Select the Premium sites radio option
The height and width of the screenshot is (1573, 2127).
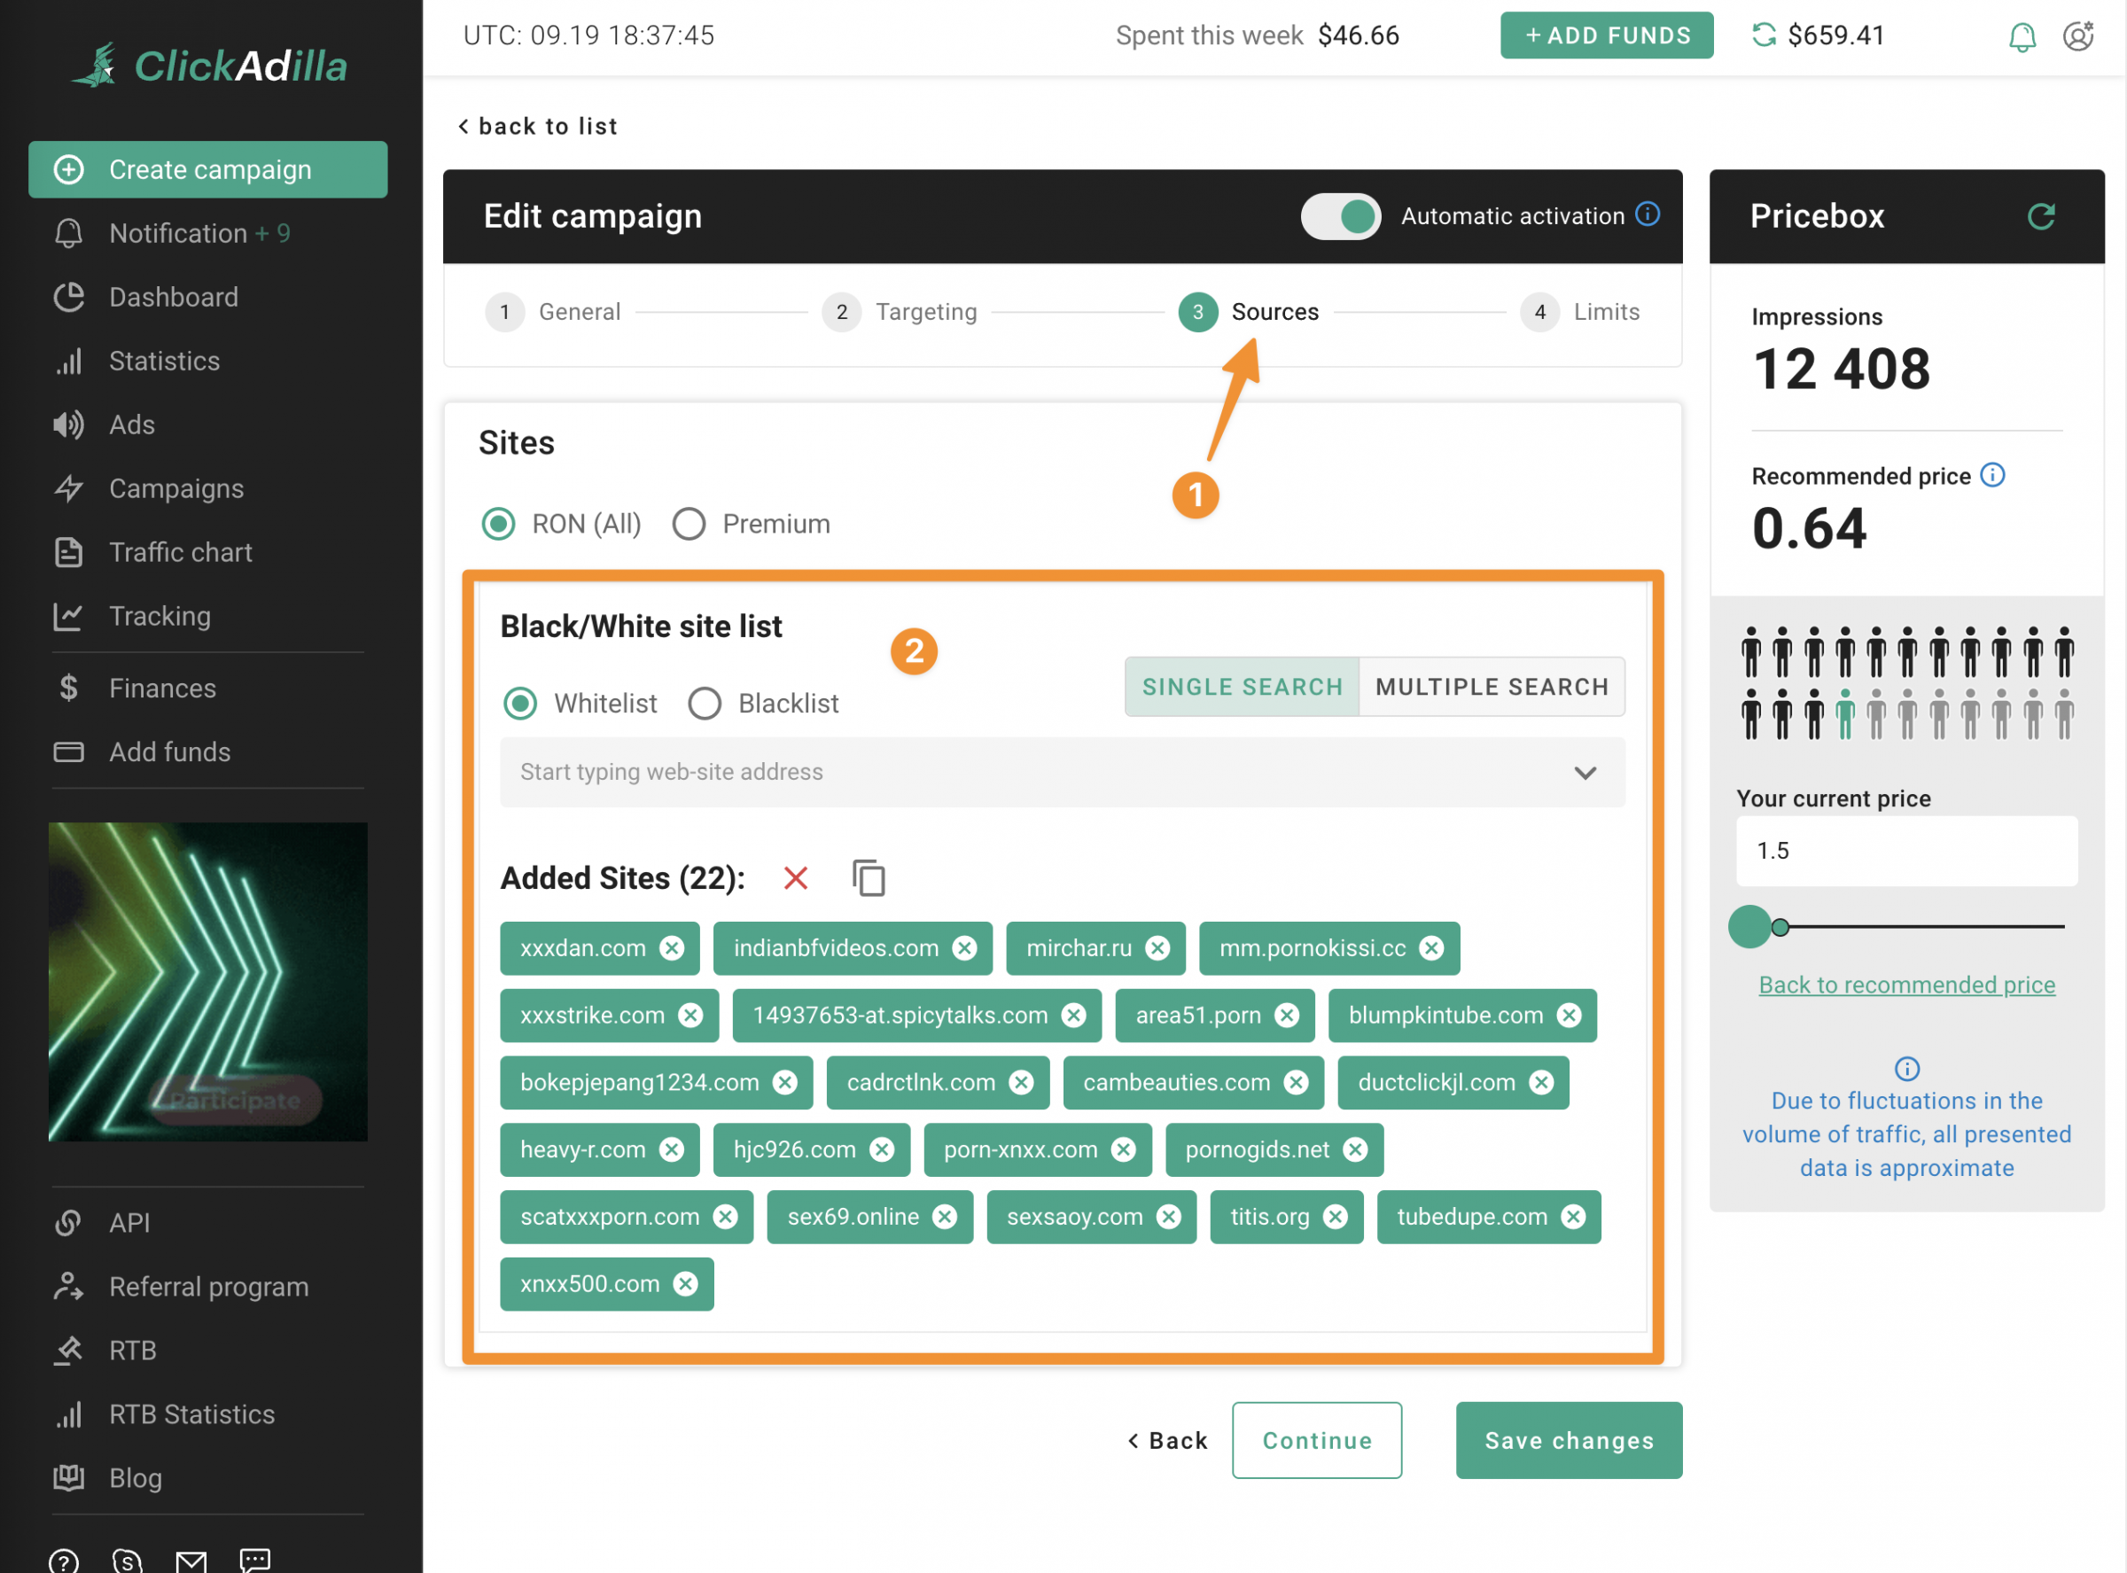[x=689, y=524]
